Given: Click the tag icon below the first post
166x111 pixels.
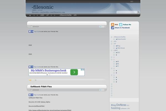Looking at the screenshot, I should (x=36, y=80).
